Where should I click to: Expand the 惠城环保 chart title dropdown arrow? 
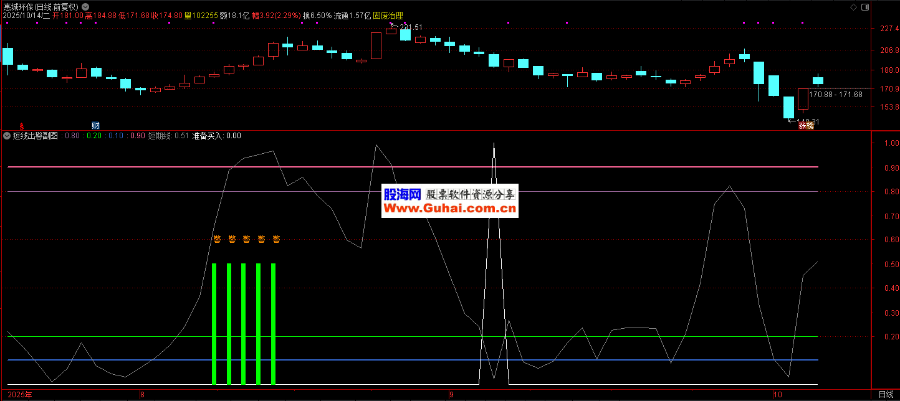[x=85, y=6]
